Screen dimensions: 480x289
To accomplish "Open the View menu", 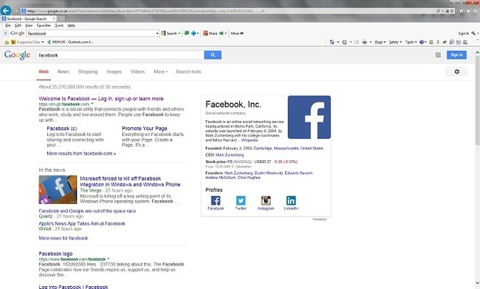I will (29, 25).
